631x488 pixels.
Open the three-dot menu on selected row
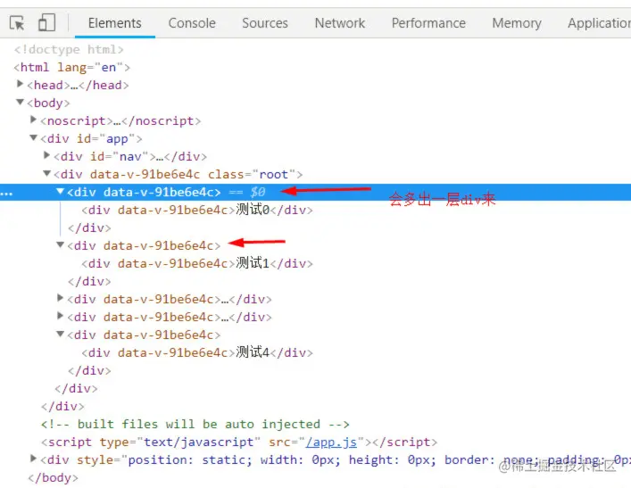click(6, 194)
